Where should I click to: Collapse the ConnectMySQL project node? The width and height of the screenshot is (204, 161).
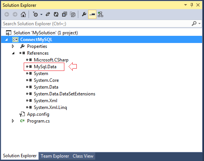(x=6, y=40)
